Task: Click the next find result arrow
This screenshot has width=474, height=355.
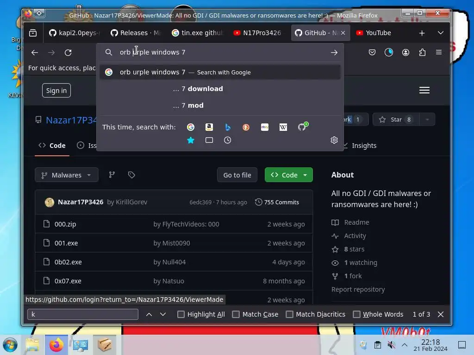Action: tap(163, 314)
